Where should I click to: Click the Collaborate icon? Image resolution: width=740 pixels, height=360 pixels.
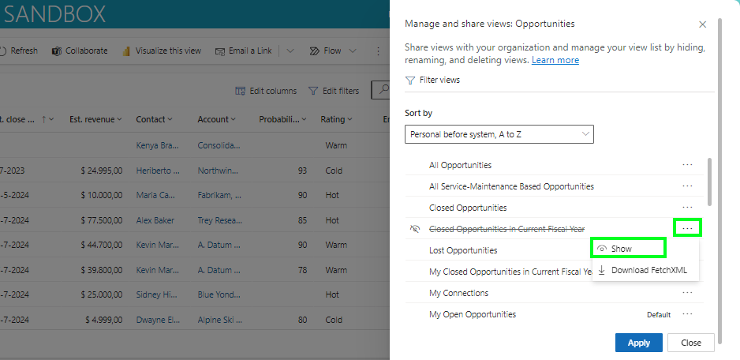57,51
